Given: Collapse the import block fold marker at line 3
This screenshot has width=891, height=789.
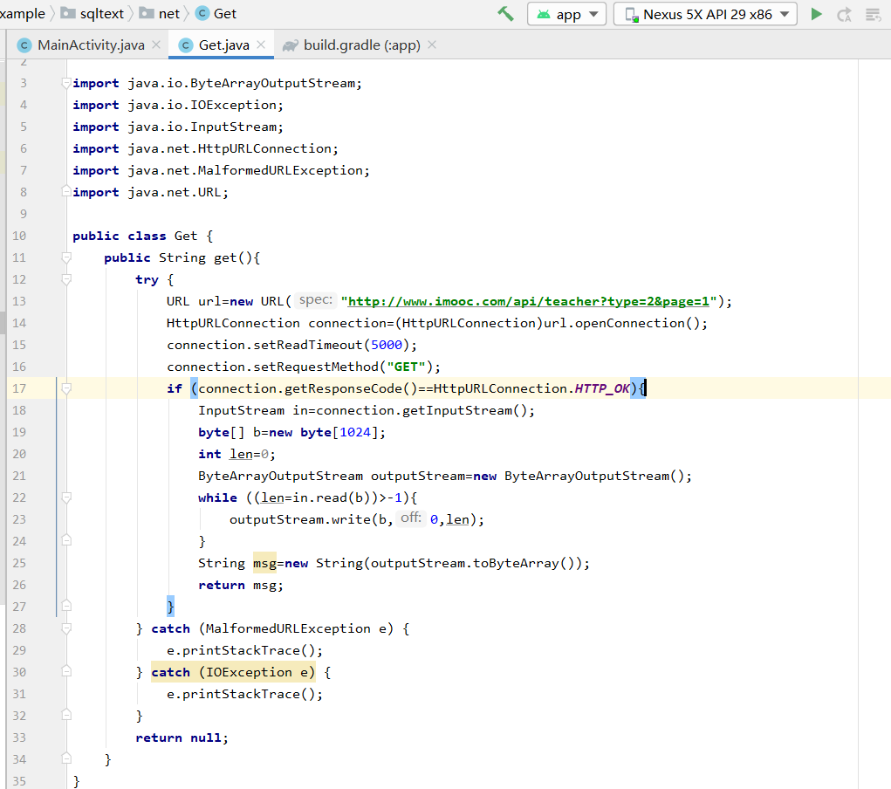Looking at the screenshot, I should click(x=66, y=83).
